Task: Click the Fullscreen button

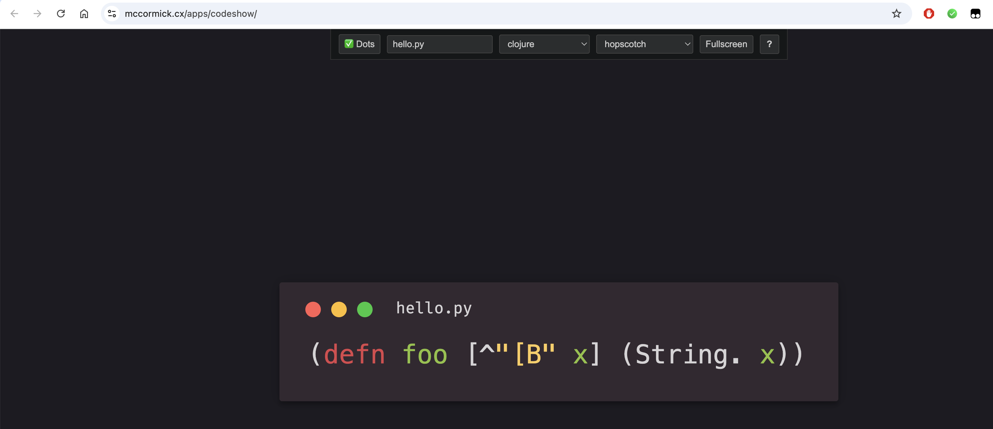Action: coord(726,44)
